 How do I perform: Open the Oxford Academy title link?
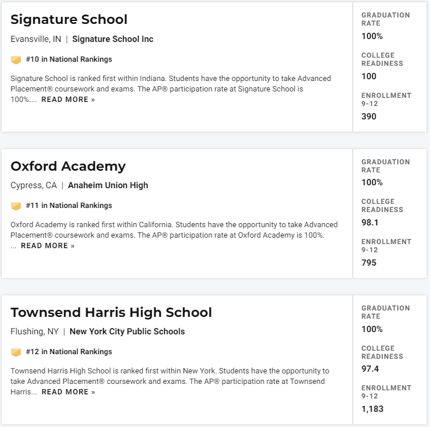click(x=68, y=167)
